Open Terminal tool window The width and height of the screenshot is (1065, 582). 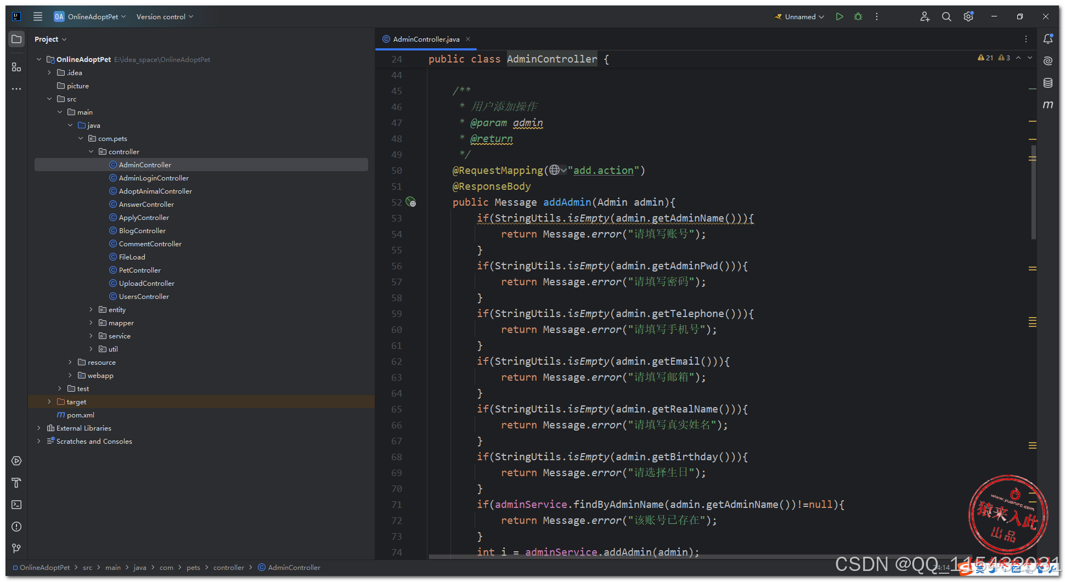16,505
